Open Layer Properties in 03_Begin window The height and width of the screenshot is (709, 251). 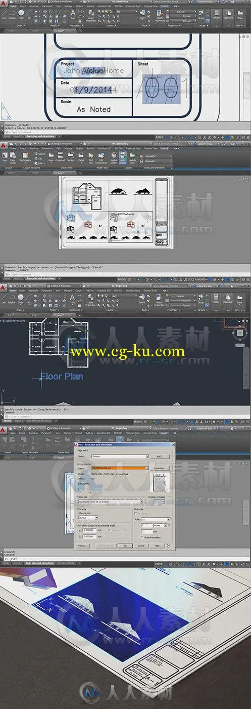(x=91, y=16)
